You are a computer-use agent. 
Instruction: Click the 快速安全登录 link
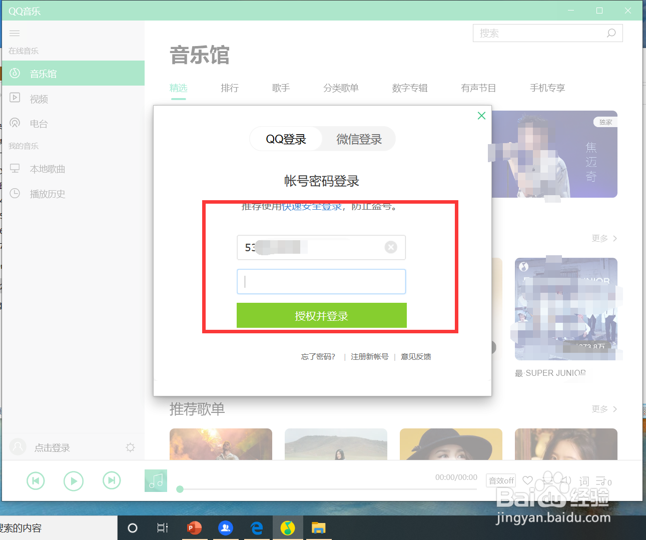coord(312,206)
